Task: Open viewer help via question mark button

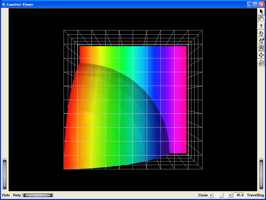Action: [x=261, y=26]
